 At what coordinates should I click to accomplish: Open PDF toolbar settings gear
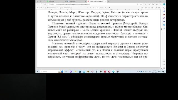click(159, 8)
